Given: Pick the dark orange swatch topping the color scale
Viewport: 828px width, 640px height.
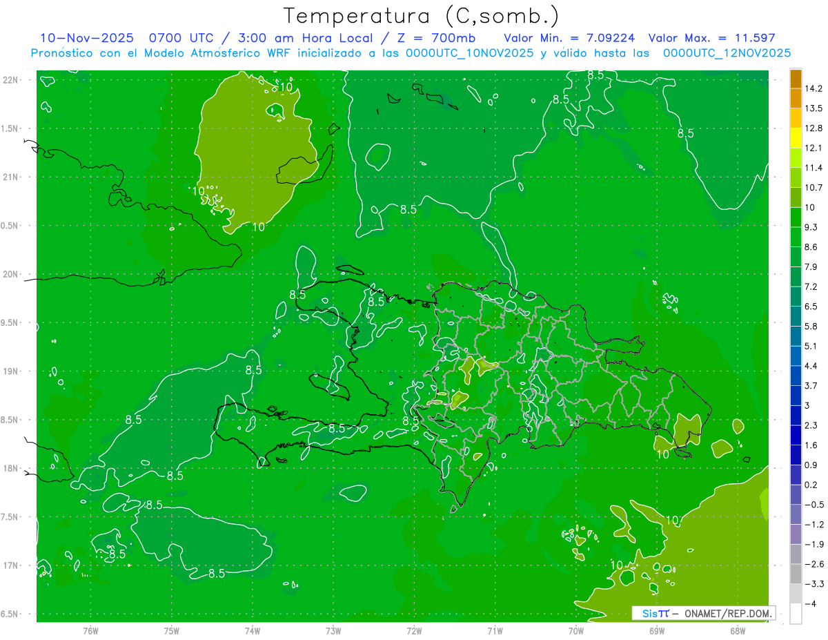Looking at the screenshot, I should 796,79.
